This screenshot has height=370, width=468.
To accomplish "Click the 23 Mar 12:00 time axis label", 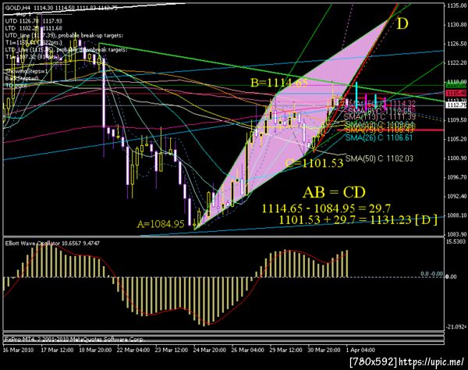I will pyautogui.click(x=172, y=350).
